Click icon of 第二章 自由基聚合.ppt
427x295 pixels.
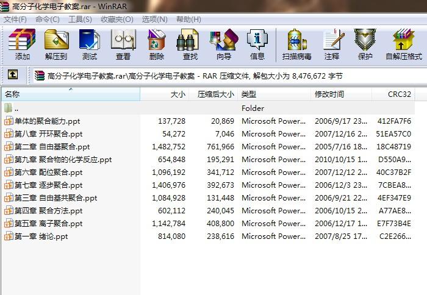pos(9,146)
